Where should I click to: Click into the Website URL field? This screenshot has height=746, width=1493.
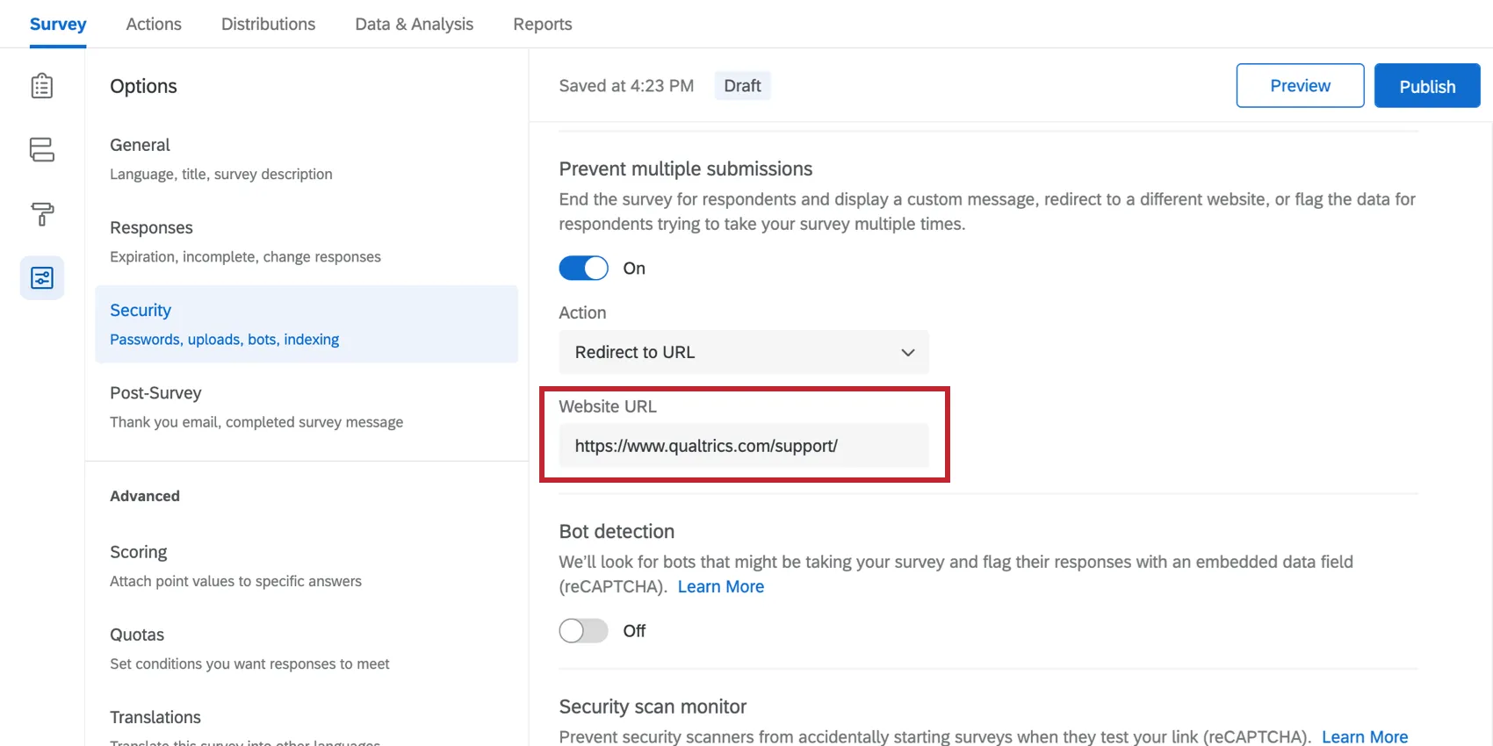(x=743, y=446)
